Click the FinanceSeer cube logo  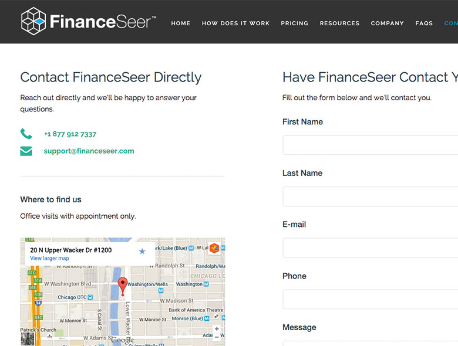[33, 22]
